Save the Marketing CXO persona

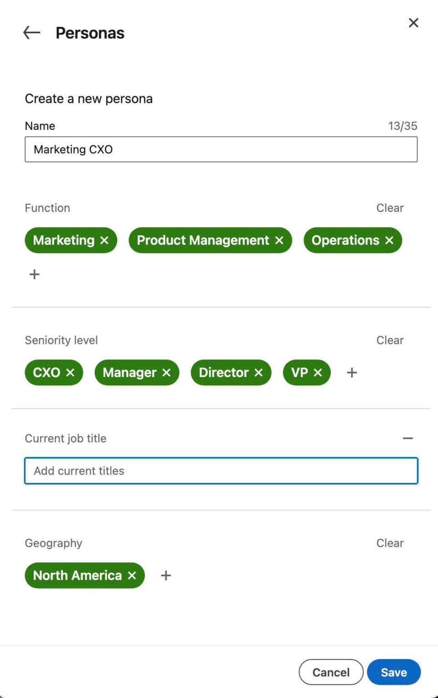tap(393, 672)
